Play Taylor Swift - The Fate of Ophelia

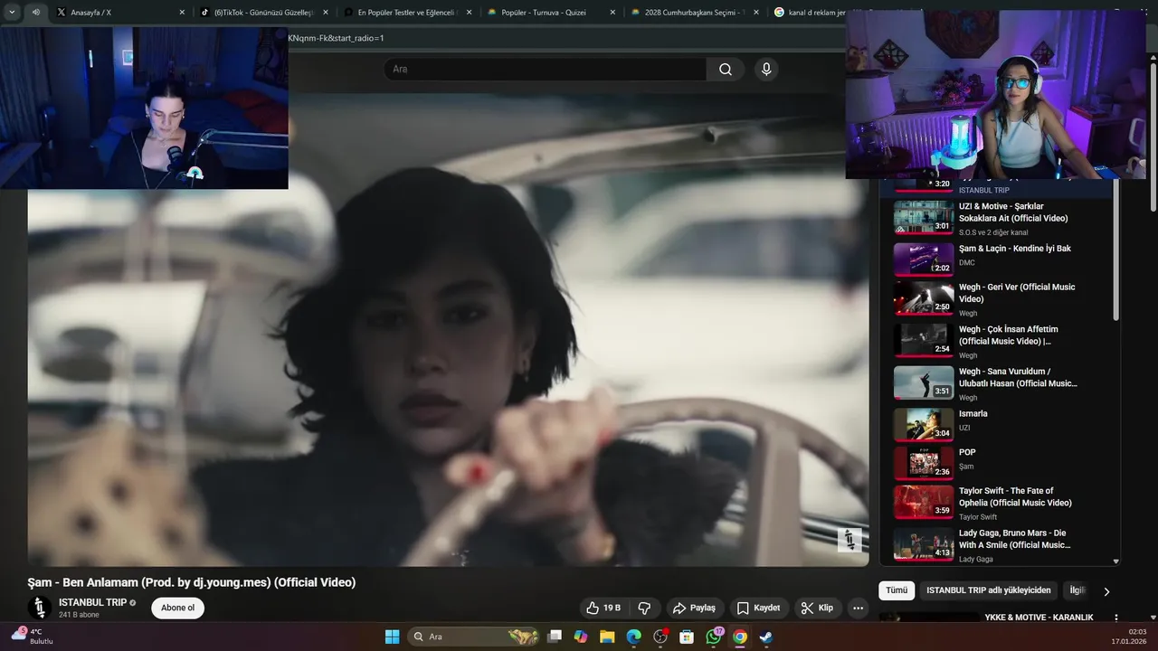click(924, 501)
